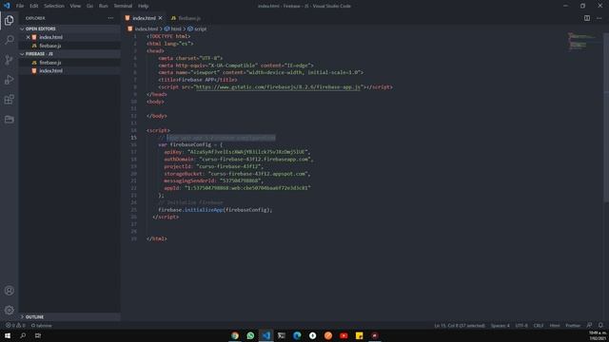Open the Extensions view
The width and height of the screenshot is (609, 342).
point(10,99)
